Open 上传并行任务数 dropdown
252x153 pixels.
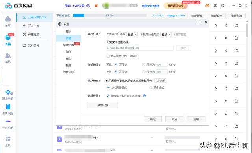pyautogui.click(x=132, y=35)
